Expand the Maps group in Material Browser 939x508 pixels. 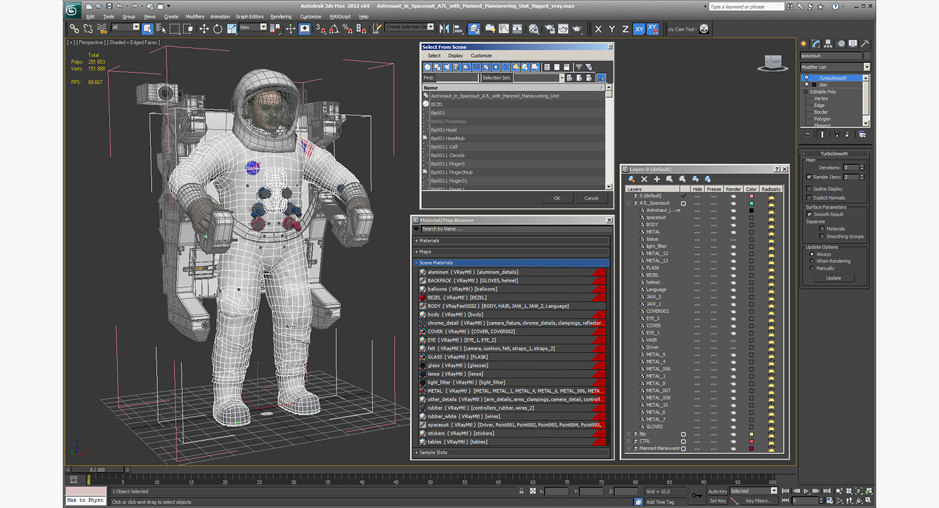click(x=511, y=251)
